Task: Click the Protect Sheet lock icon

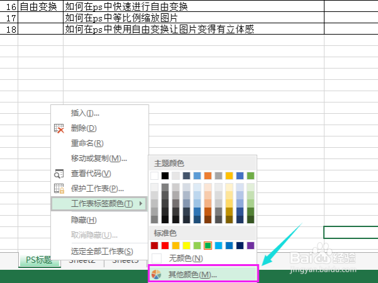Action: coord(59,189)
